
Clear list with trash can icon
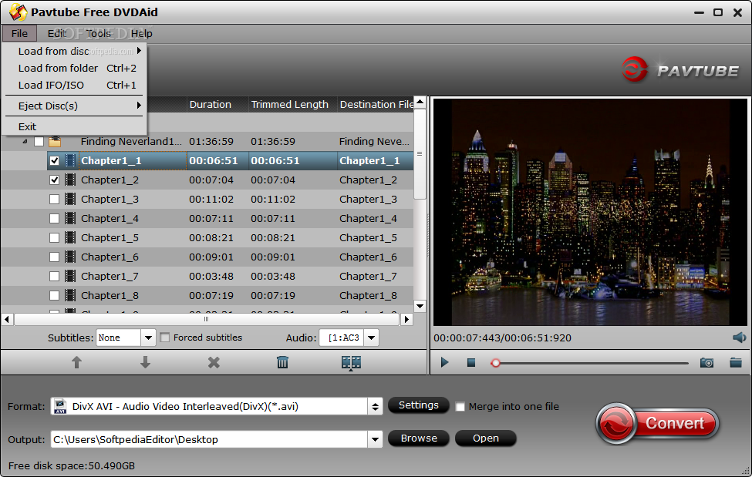tap(282, 362)
